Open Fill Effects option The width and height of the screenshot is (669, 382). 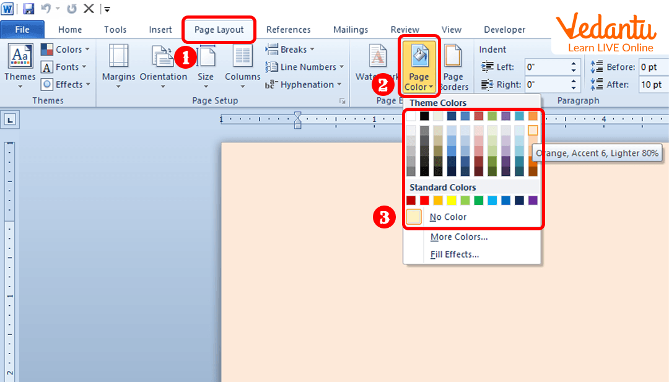tap(454, 254)
